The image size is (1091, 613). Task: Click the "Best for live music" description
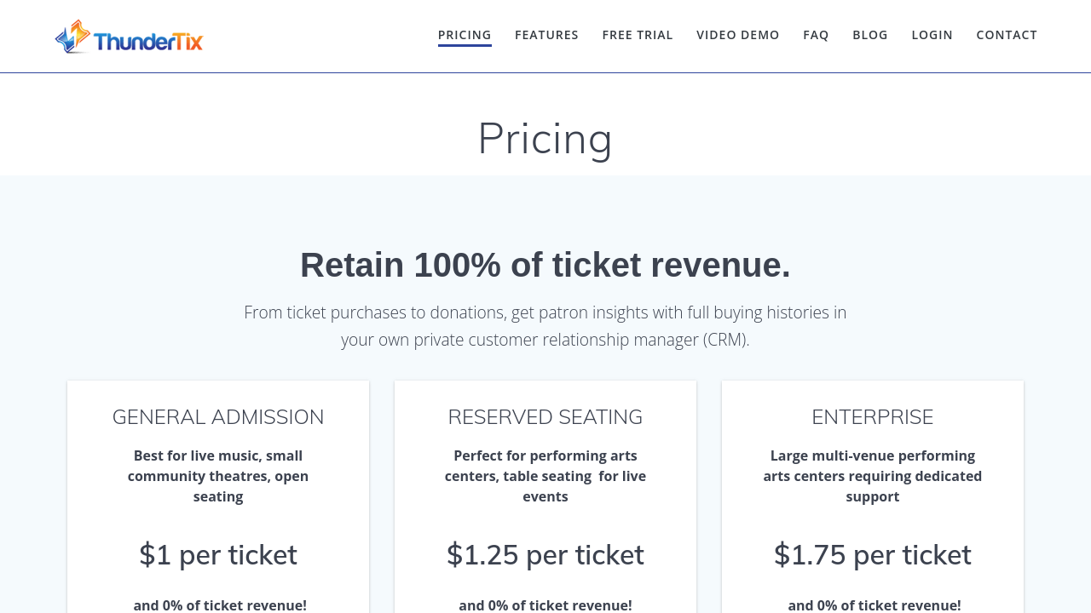218,476
